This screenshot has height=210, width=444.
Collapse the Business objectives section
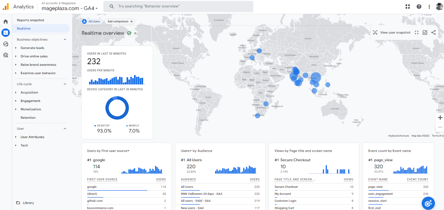coord(65,40)
